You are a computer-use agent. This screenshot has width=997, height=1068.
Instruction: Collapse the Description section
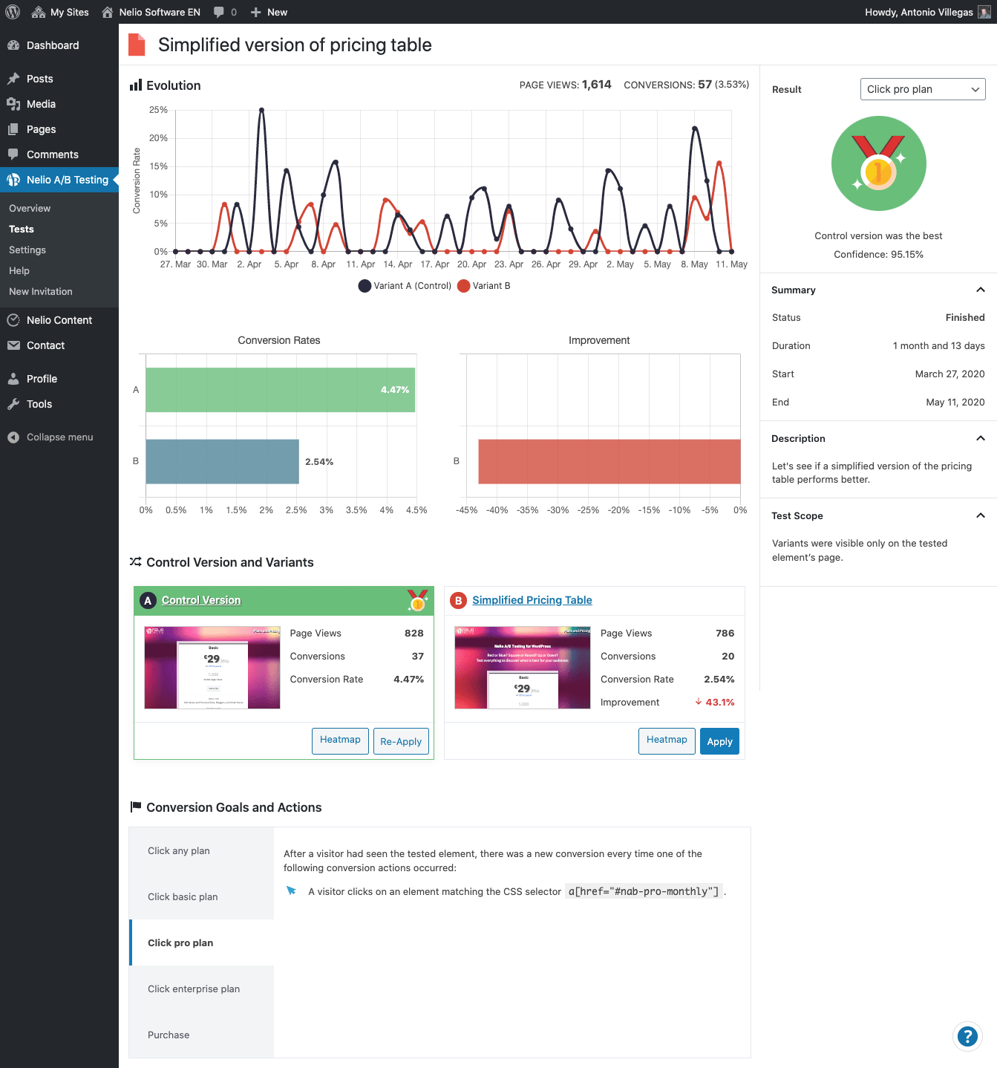878,438
